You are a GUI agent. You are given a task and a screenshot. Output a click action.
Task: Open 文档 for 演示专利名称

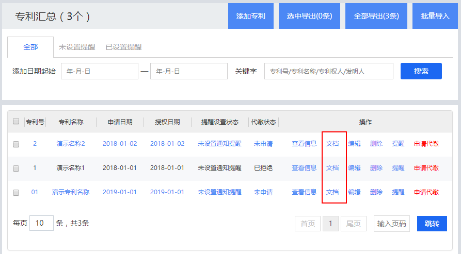pyautogui.click(x=332, y=192)
